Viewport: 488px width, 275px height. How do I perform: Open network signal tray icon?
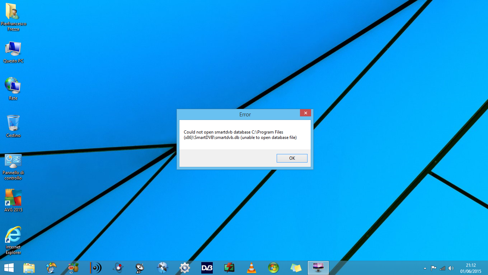pyautogui.click(x=442, y=268)
